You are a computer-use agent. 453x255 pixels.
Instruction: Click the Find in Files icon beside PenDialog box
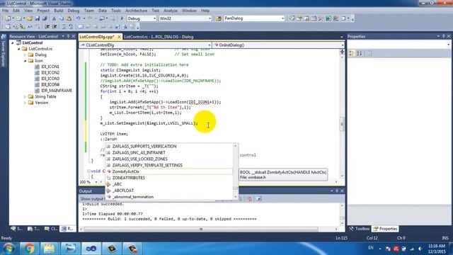tap(219, 18)
